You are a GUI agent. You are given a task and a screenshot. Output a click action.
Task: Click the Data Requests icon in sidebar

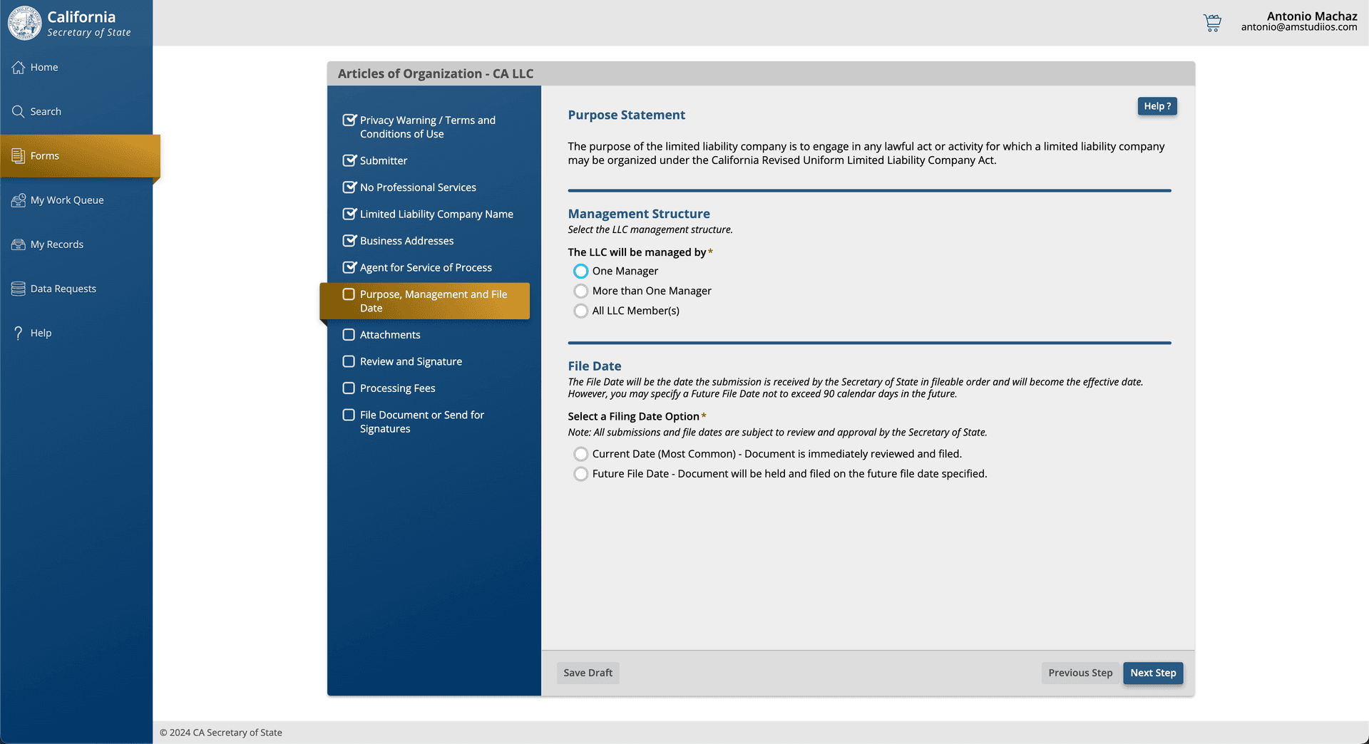[19, 289]
